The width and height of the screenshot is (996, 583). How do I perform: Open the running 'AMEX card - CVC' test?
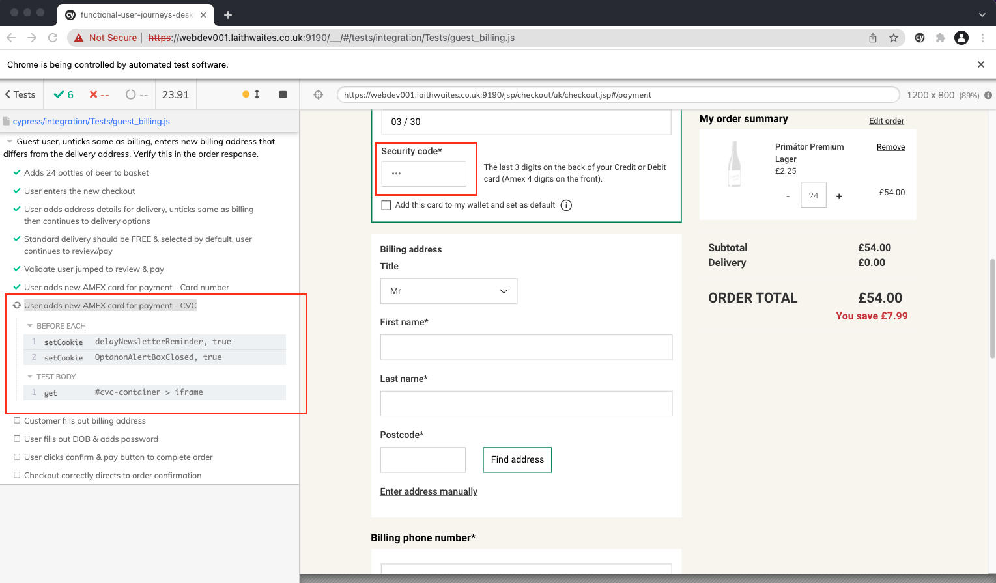(110, 305)
